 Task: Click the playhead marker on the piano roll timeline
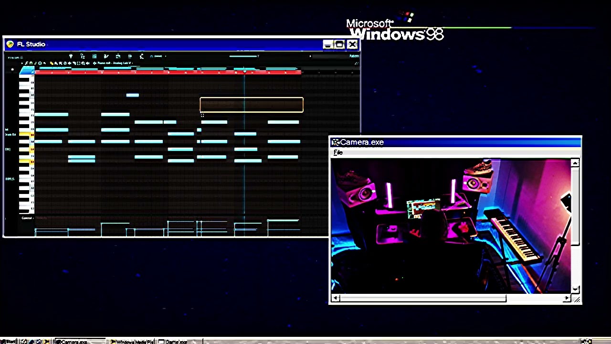[x=244, y=72]
